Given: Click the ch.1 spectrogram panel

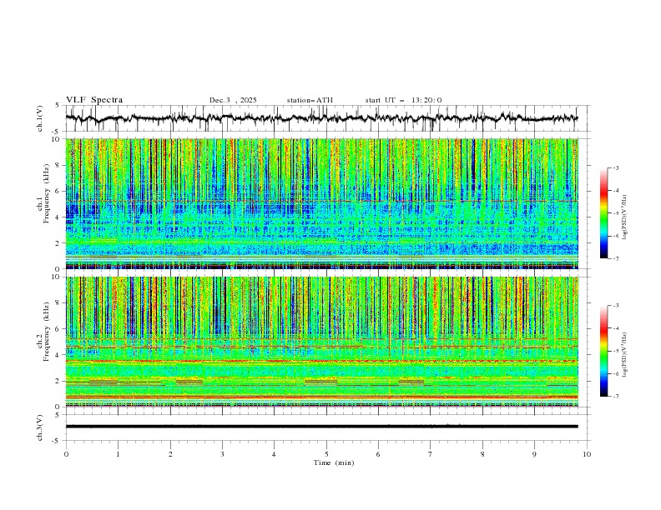Looking at the screenshot, I should click(x=322, y=203).
